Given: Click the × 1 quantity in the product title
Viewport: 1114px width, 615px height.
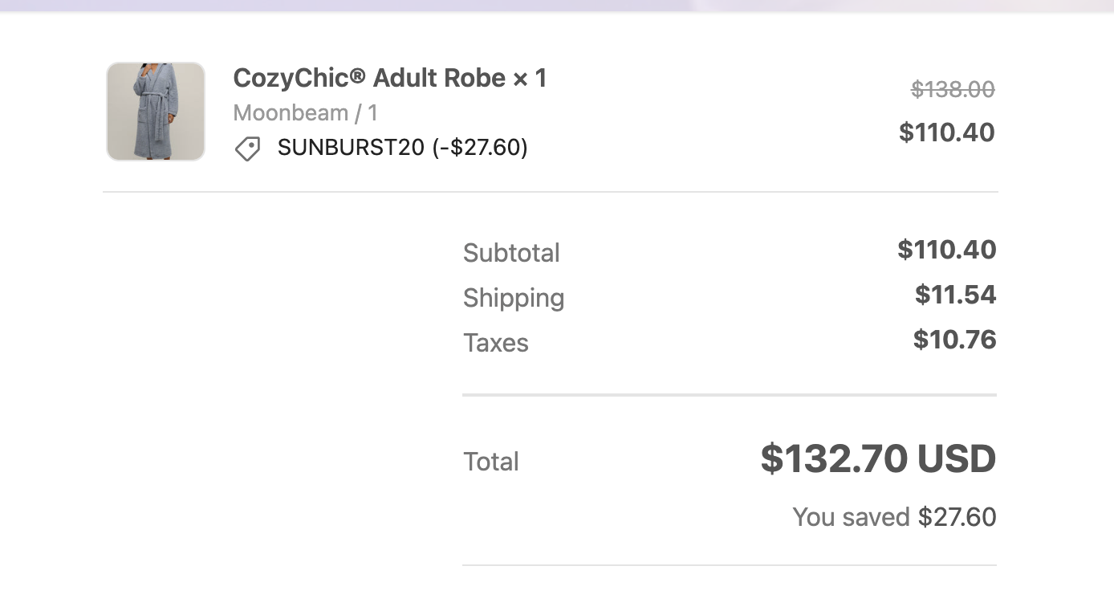Looking at the screenshot, I should pos(530,78).
